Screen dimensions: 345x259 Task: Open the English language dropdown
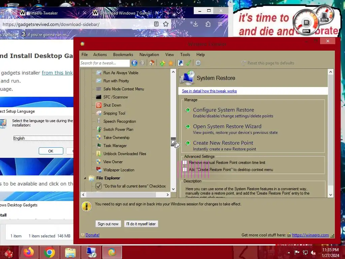pyautogui.click(x=43, y=138)
